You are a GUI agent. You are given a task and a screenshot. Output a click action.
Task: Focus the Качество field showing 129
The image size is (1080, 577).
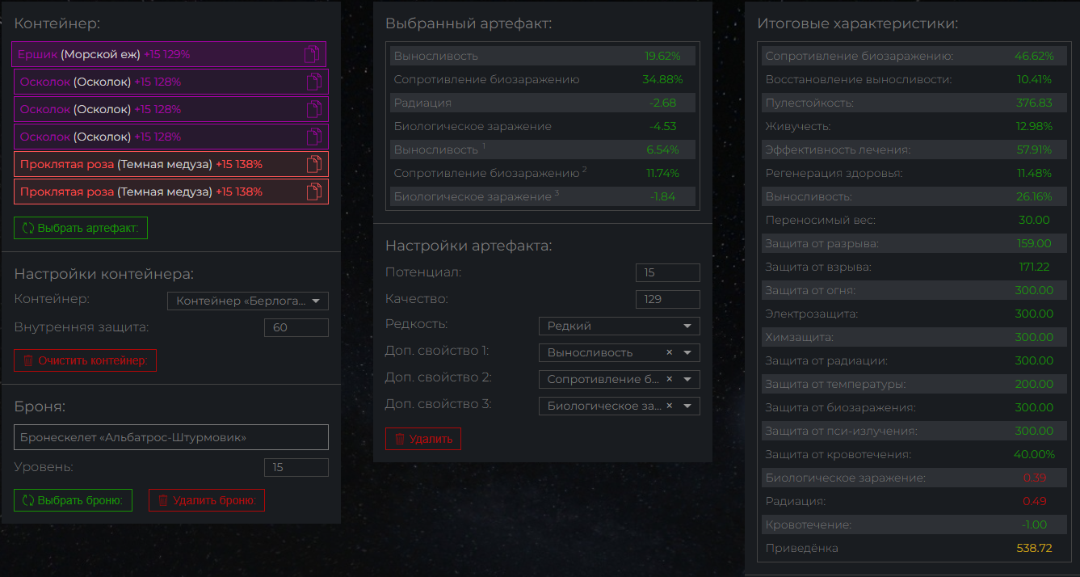point(668,299)
